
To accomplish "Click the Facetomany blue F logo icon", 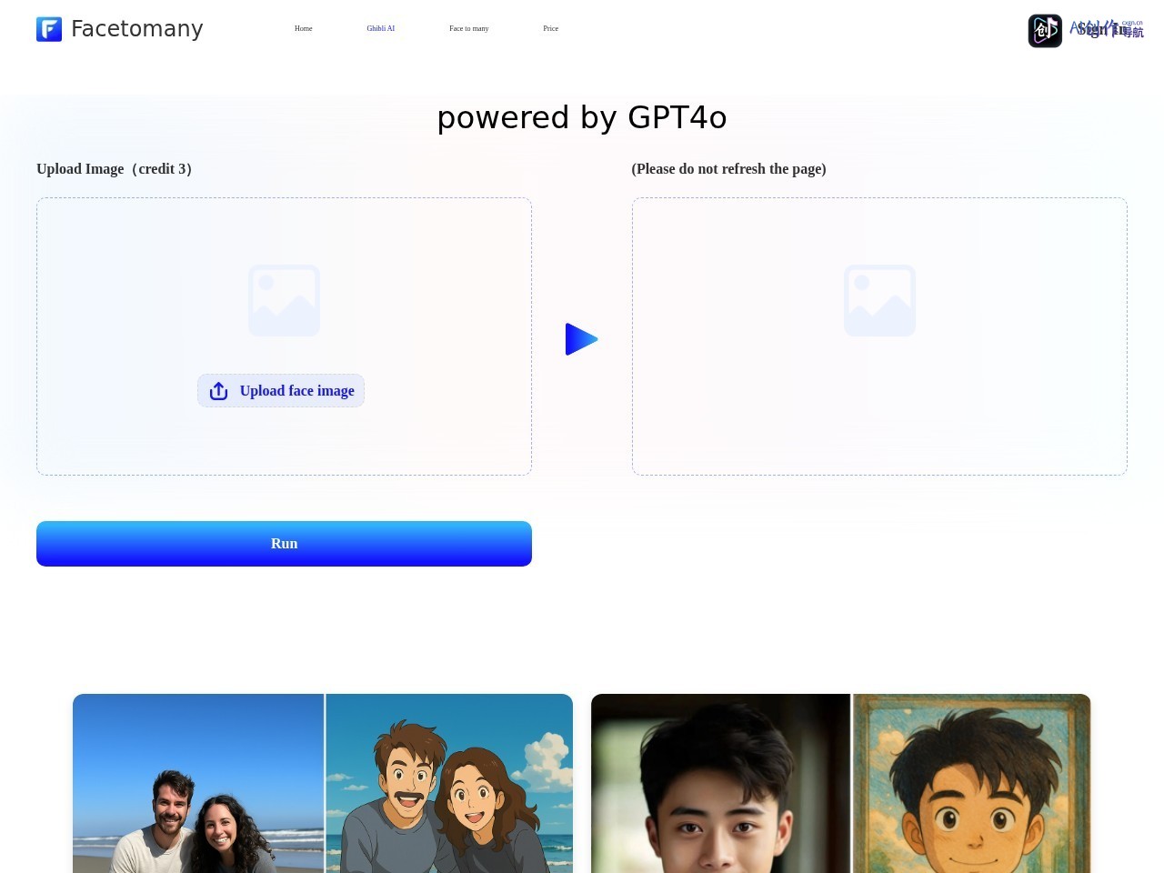I will [49, 29].
